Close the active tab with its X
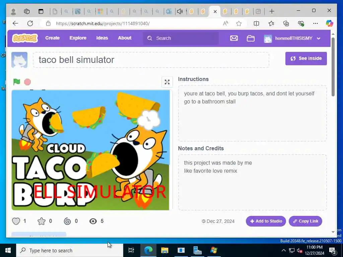This screenshot has height=257, width=343. [215, 12]
